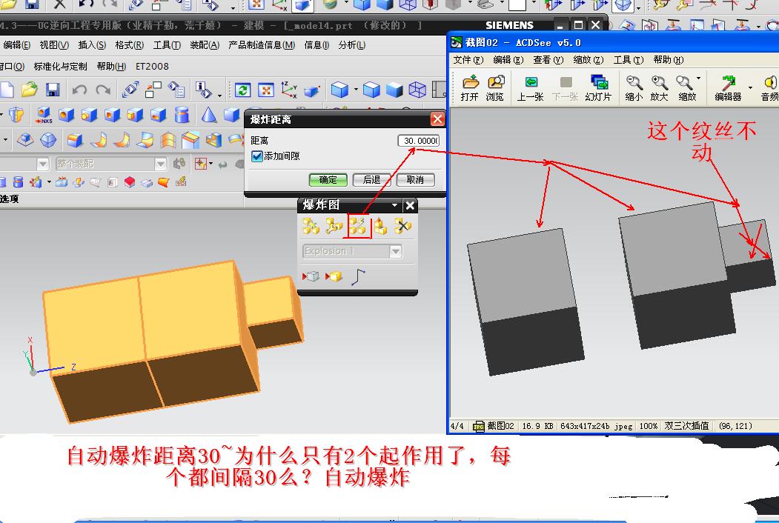
Task: Close the 爆炸图 toolbar
Action: coord(410,205)
